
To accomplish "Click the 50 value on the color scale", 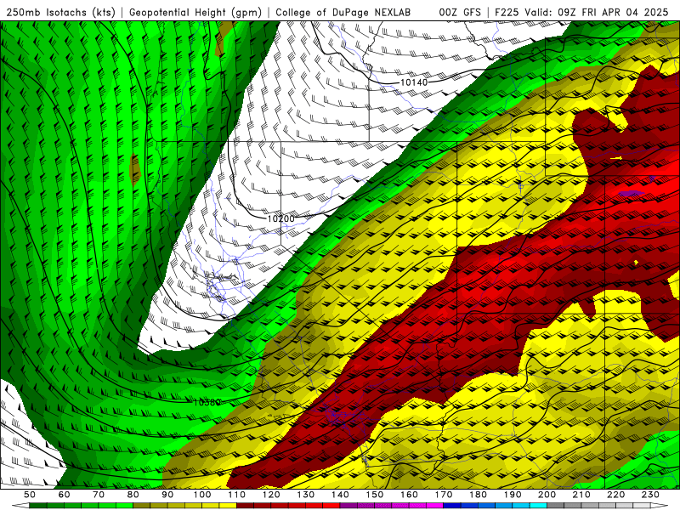I will click(x=30, y=495).
